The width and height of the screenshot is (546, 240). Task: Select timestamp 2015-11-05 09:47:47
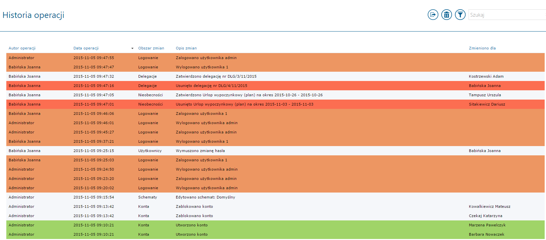[x=94, y=67]
